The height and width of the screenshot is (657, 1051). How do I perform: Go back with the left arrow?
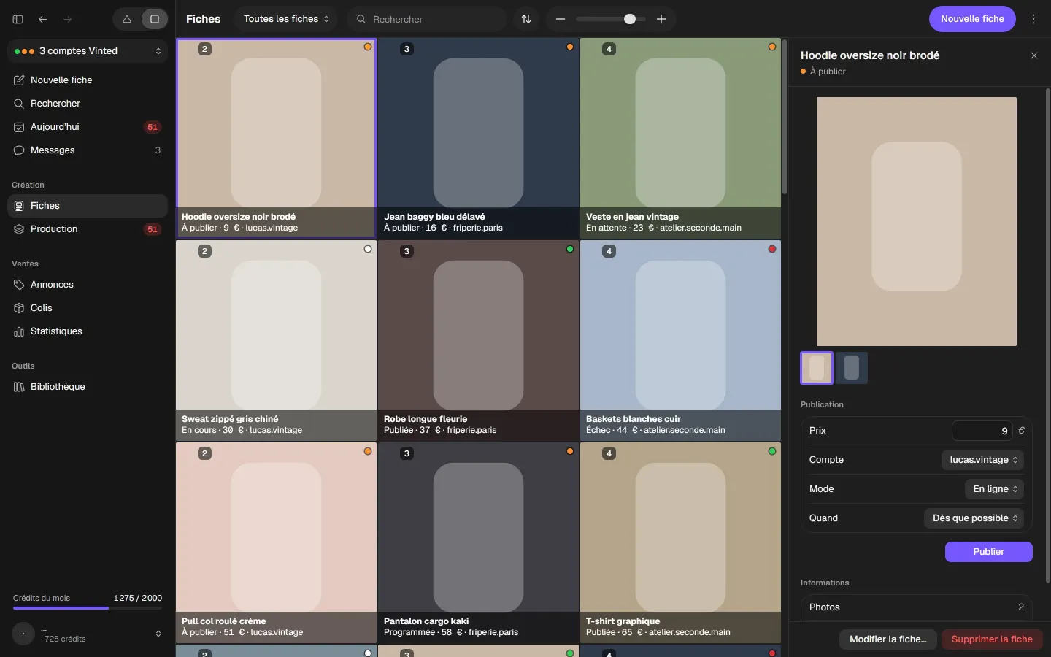coord(43,19)
